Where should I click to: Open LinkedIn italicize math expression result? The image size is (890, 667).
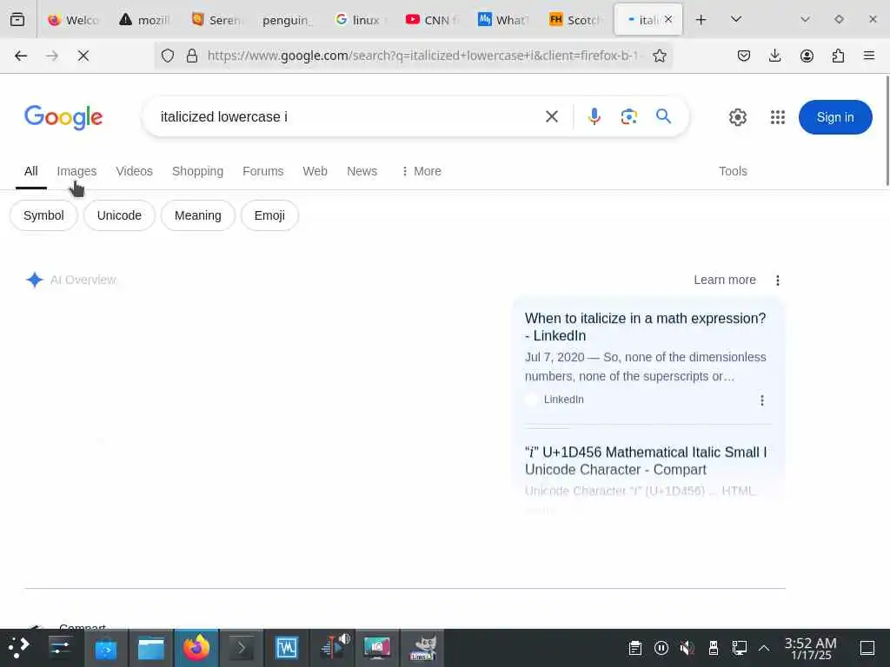tap(646, 327)
